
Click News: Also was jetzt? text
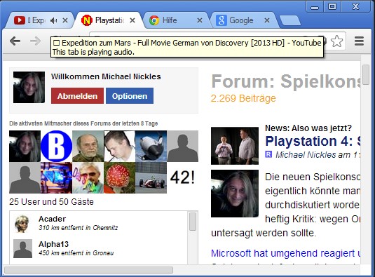coord(308,128)
